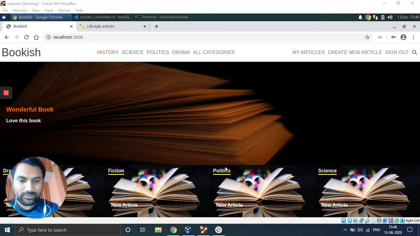Select Bookish - Google Chrome panel button
Image resolution: width=420 pixels, height=236 pixels.
coord(41,17)
